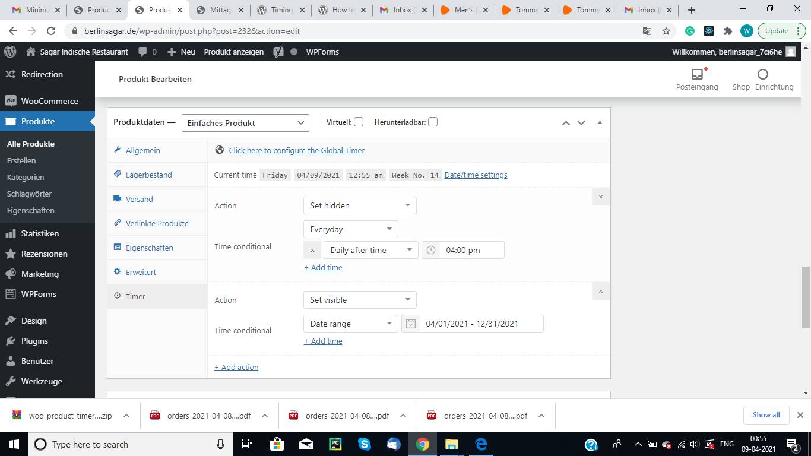Click the microphone icon in the search box
811x456 pixels.
point(221,444)
